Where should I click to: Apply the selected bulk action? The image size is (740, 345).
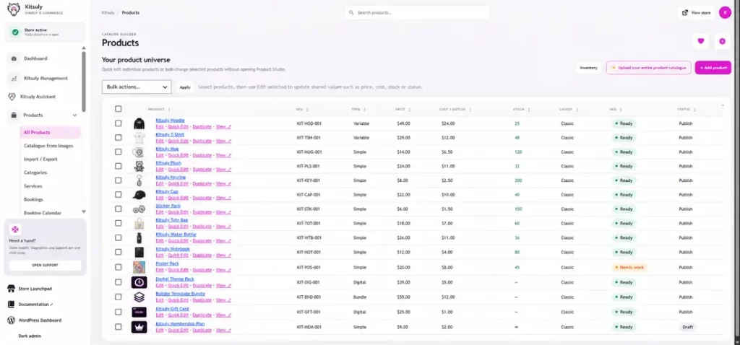pyautogui.click(x=185, y=87)
